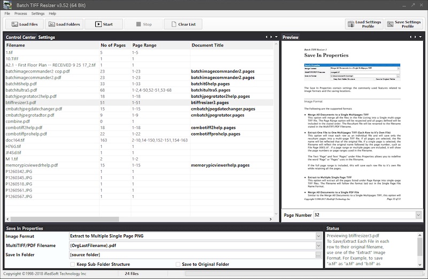Click the Page Number field
Image resolution: width=428 pixels, height=279 pixels.
click(x=364, y=215)
